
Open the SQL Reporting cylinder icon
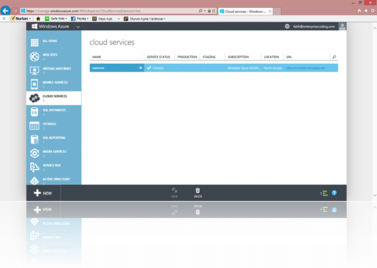click(x=34, y=140)
